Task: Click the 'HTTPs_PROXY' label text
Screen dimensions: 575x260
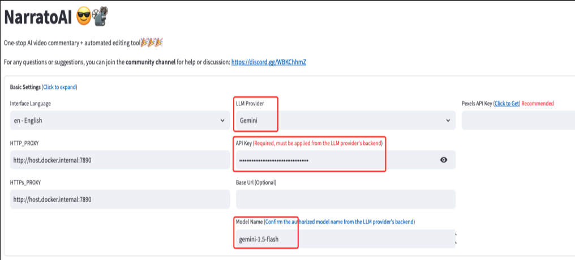Action: point(25,182)
